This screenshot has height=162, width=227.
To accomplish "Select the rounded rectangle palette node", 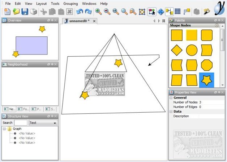I will click(207, 35).
